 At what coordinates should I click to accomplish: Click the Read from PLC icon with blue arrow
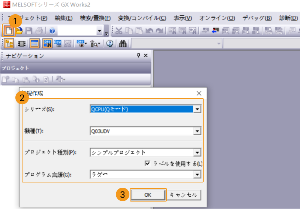[215, 31]
